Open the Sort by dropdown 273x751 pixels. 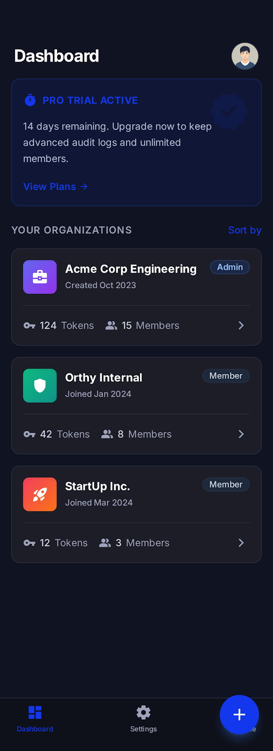click(244, 230)
